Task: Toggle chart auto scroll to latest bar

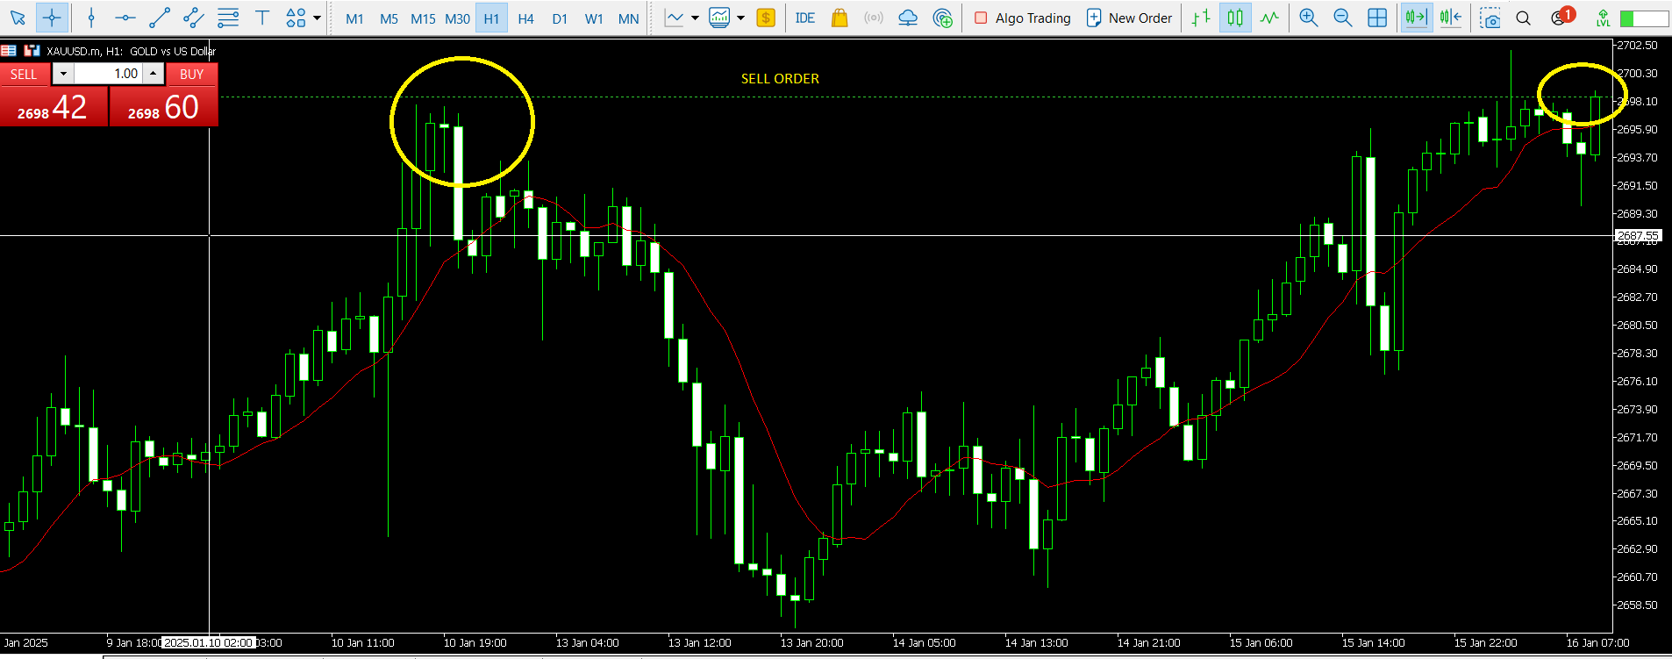Action: tap(1416, 18)
